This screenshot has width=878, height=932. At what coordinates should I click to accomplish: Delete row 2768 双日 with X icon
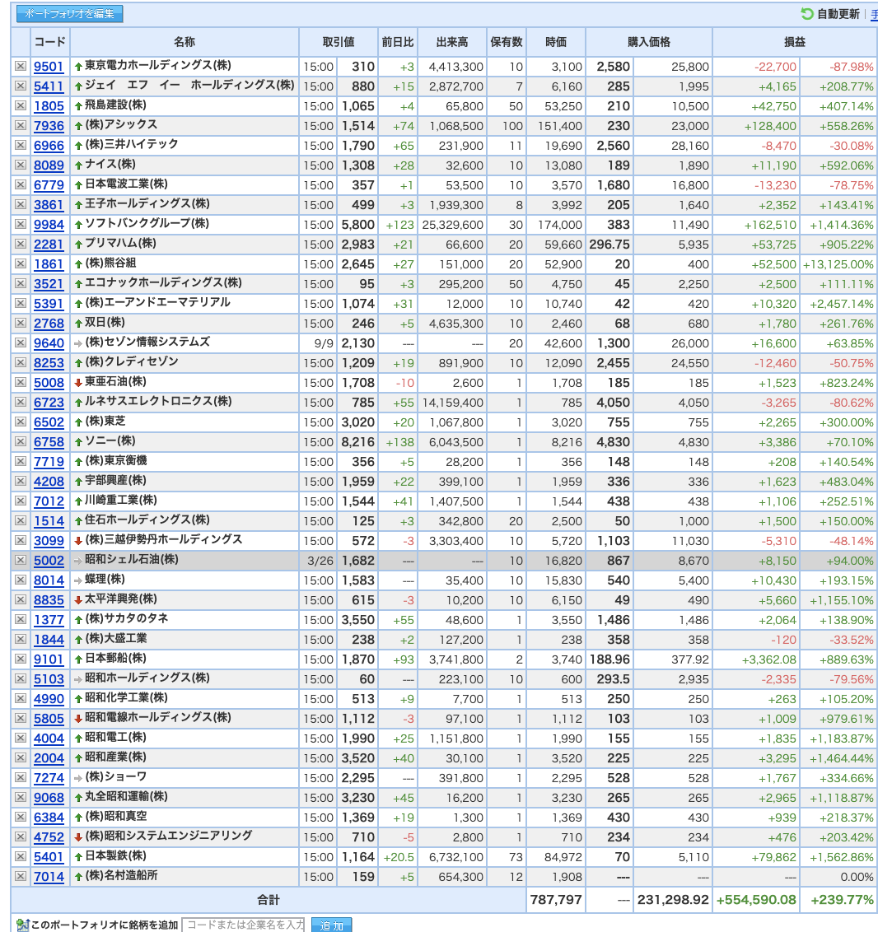[21, 323]
